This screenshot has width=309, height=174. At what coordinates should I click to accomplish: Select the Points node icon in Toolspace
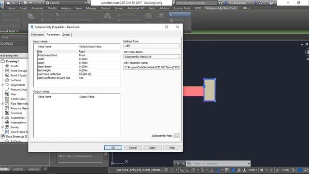coord(7,66)
